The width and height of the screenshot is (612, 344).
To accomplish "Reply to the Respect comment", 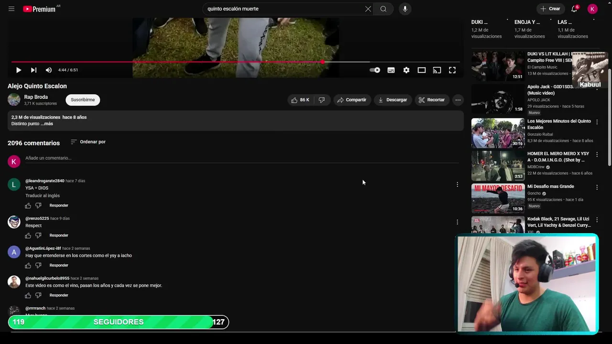I will point(59,236).
